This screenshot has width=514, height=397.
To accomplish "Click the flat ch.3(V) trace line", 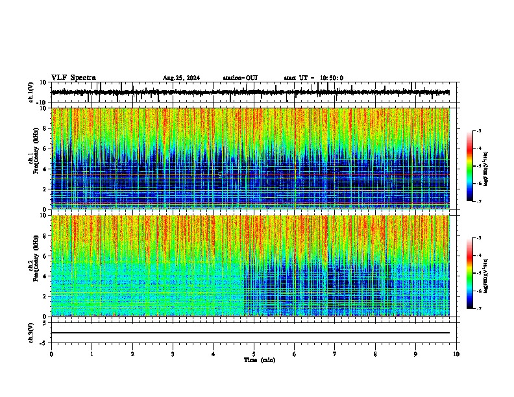I will coord(251,333).
